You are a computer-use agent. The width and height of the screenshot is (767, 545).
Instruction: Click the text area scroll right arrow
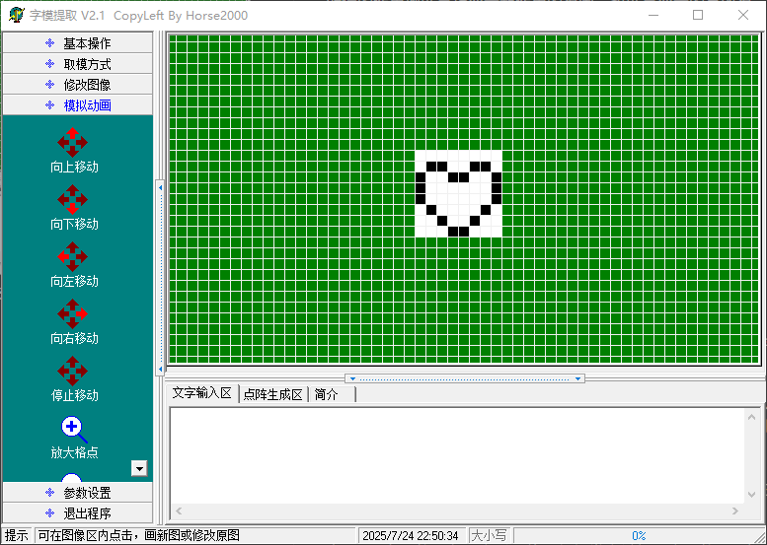(x=735, y=511)
